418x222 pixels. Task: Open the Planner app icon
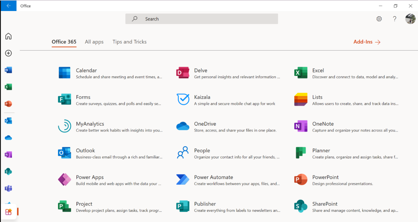[x=301, y=153]
